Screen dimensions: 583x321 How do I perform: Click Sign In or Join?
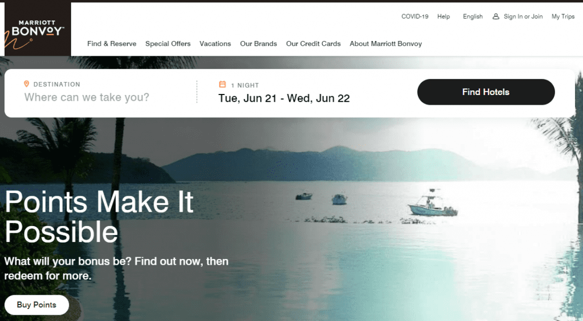[x=523, y=17]
